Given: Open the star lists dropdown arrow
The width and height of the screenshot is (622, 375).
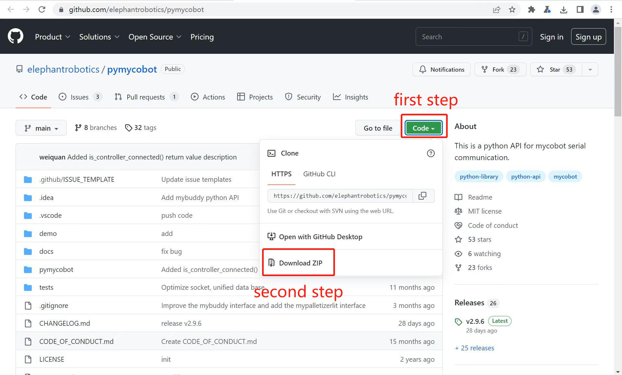Looking at the screenshot, I should [x=590, y=69].
